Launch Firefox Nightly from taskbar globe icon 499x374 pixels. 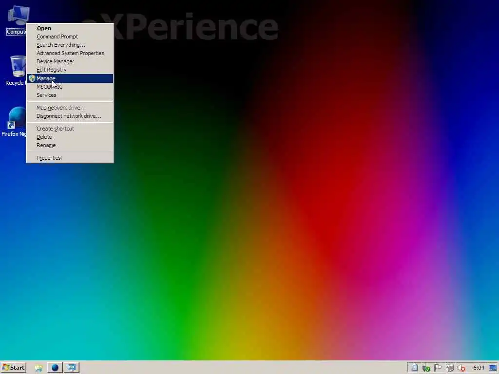coord(55,368)
